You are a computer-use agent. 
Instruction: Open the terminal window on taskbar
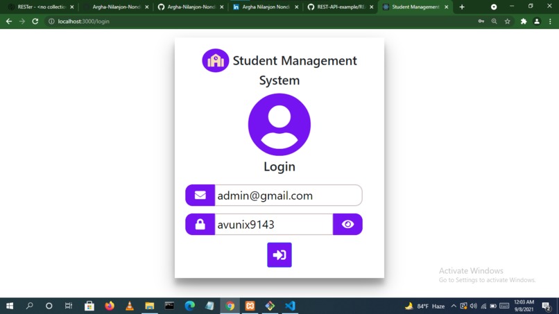169,306
